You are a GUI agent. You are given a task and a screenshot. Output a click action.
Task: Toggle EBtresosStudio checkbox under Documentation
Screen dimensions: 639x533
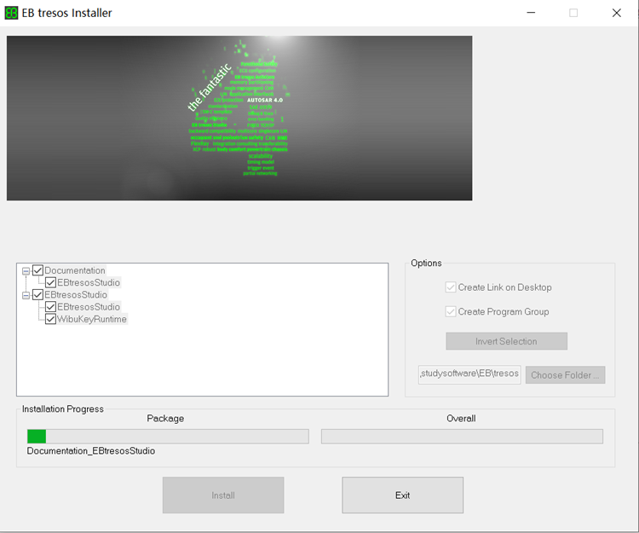(x=51, y=283)
